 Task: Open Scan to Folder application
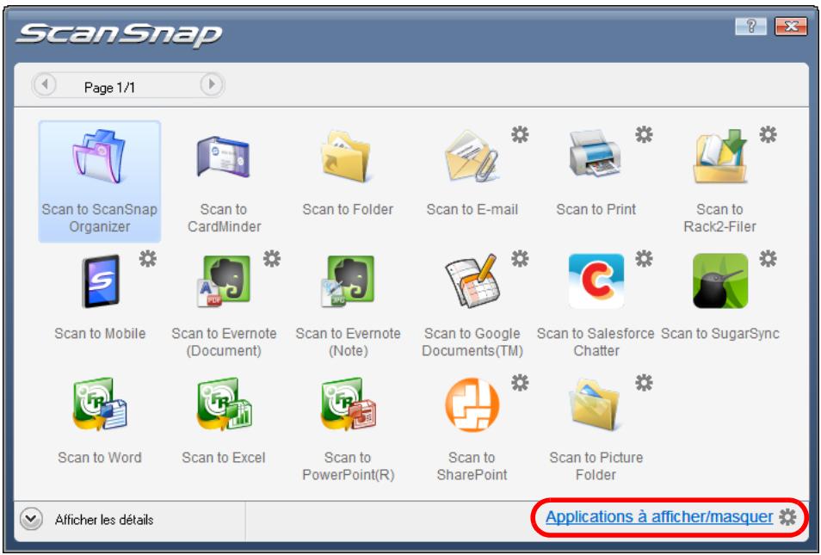click(x=347, y=156)
